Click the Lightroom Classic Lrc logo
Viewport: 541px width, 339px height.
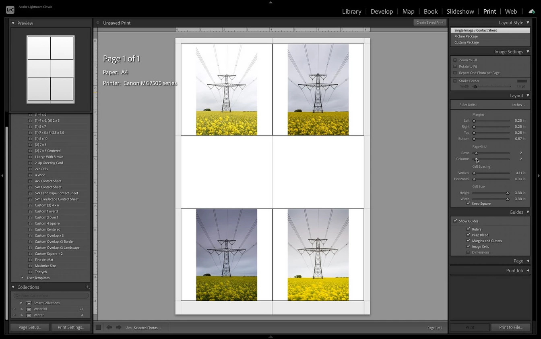point(10,9)
